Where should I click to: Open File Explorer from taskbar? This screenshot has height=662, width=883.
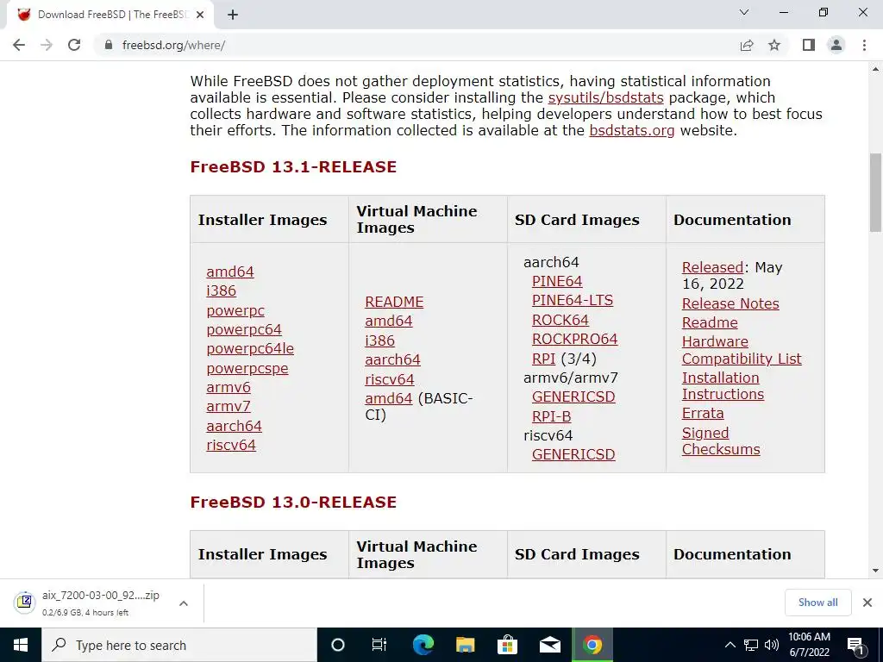tap(465, 645)
